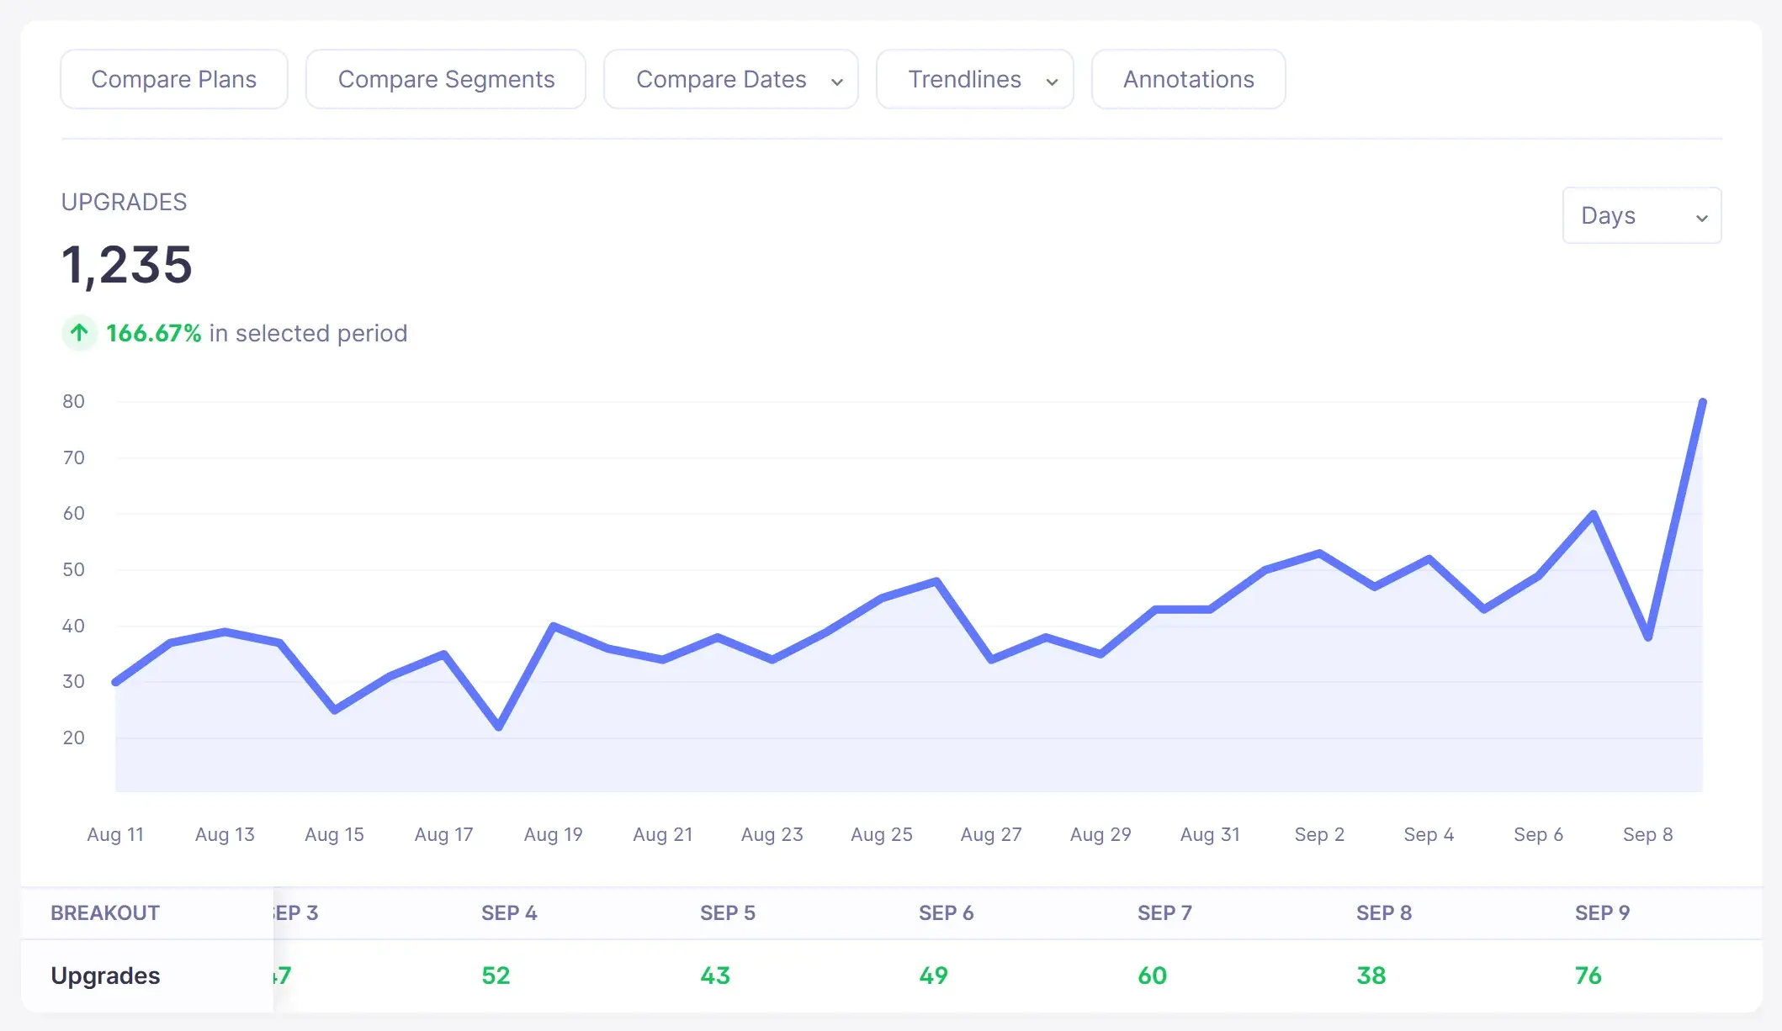1782x1031 pixels.
Task: Open the Compare Segments view
Action: coord(446,79)
